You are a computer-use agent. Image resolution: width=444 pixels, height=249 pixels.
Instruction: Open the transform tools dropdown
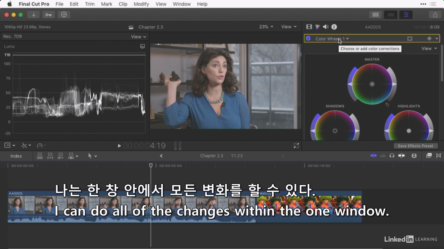click(10, 146)
